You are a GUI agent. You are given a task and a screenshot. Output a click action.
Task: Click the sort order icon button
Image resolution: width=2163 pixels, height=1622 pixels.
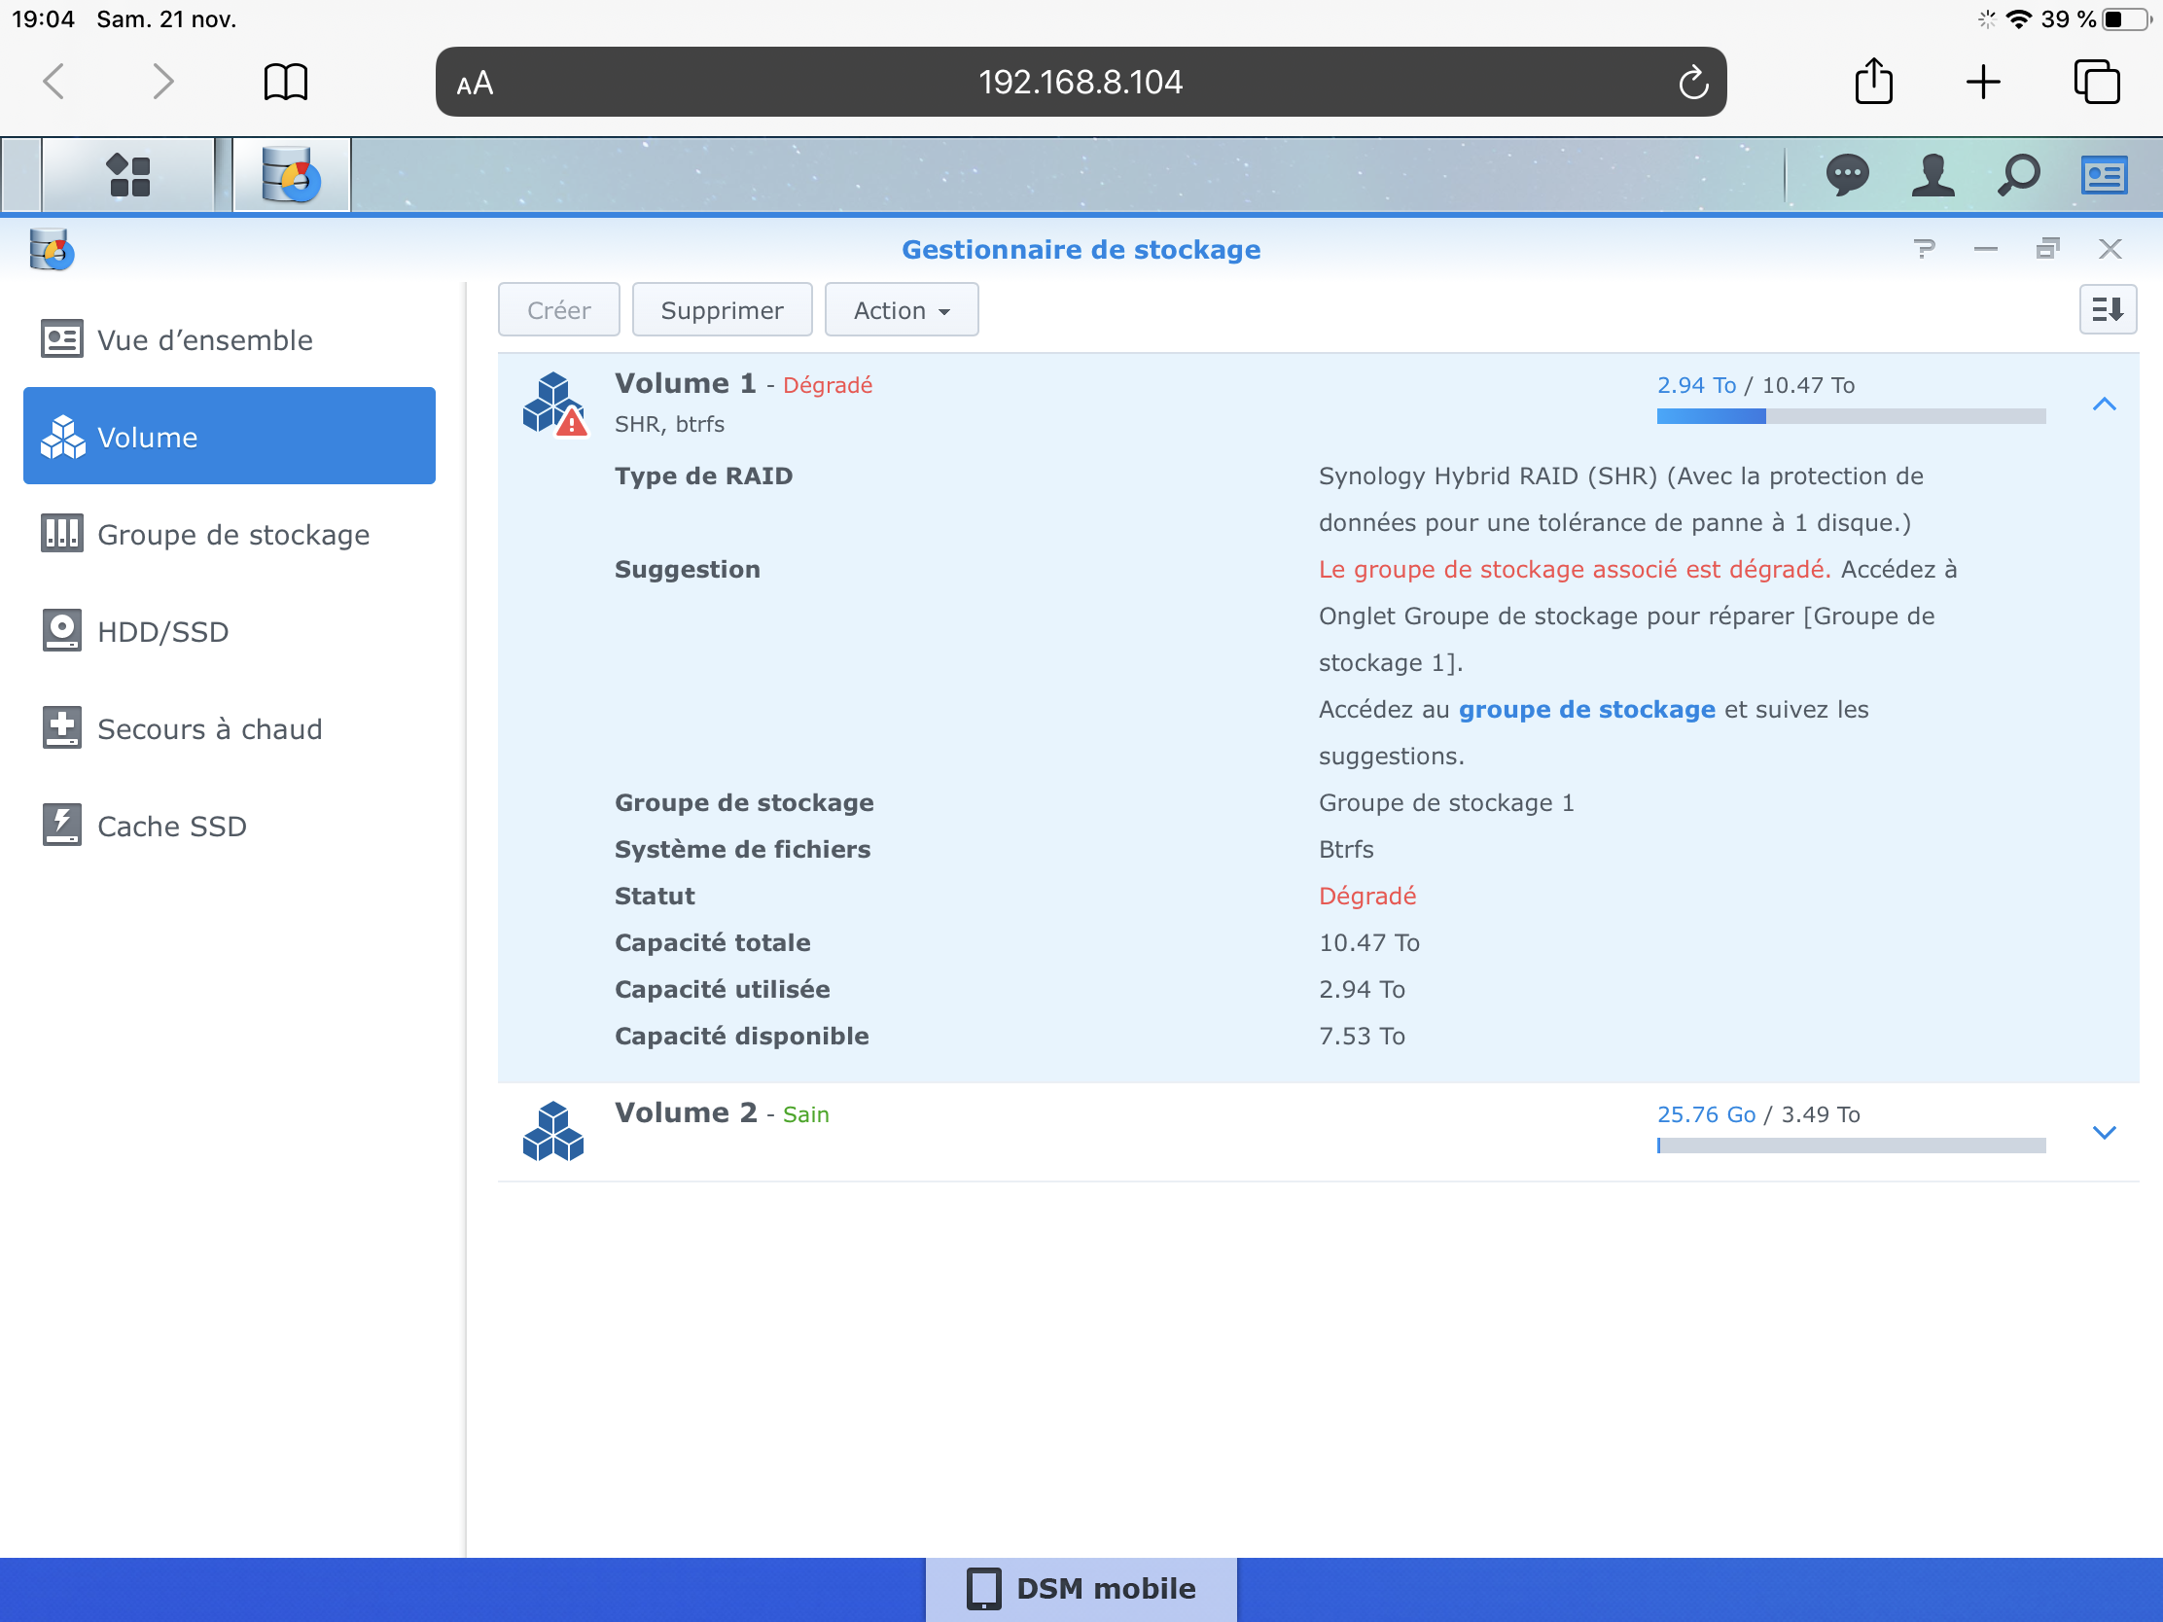coord(2108,310)
